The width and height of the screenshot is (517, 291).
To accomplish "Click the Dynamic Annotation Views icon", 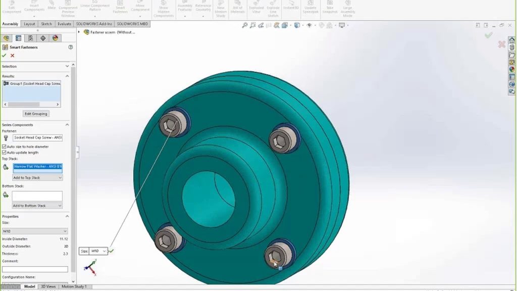I will pos(277,25).
